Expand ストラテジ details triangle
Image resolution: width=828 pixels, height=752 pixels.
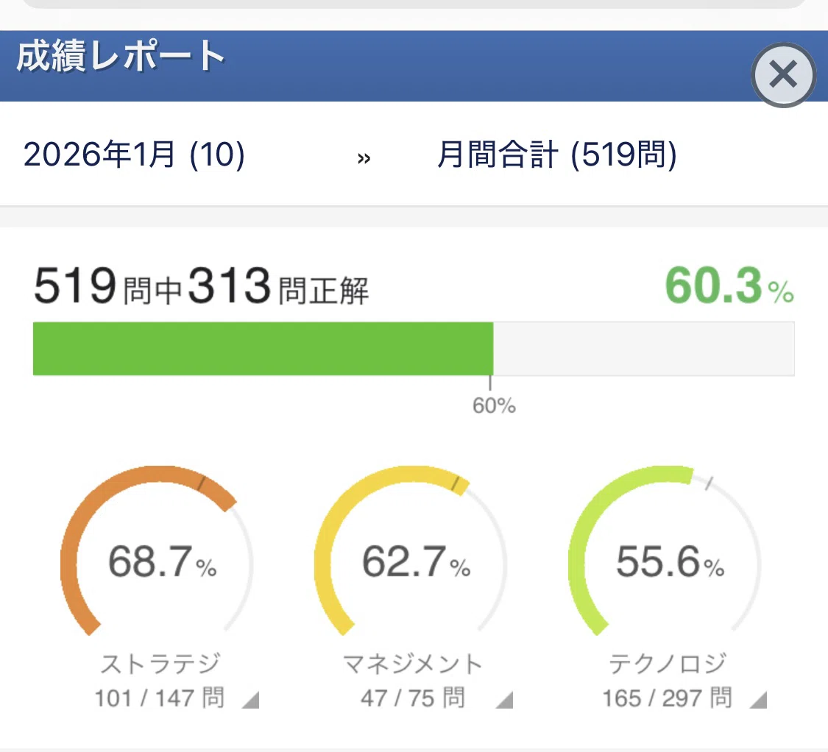pos(250,700)
